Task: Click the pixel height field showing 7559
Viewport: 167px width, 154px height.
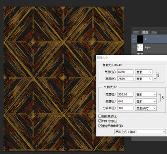Action: tap(125, 79)
